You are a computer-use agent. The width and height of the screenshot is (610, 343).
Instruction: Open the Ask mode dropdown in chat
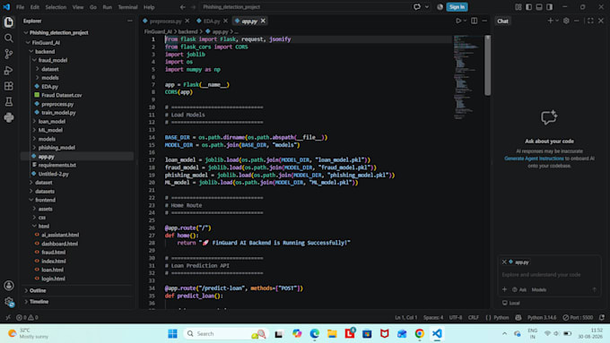click(x=519, y=290)
